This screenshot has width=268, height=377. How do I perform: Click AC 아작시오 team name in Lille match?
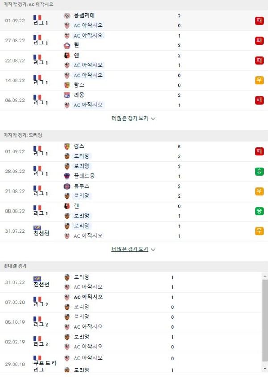(x=88, y=35)
